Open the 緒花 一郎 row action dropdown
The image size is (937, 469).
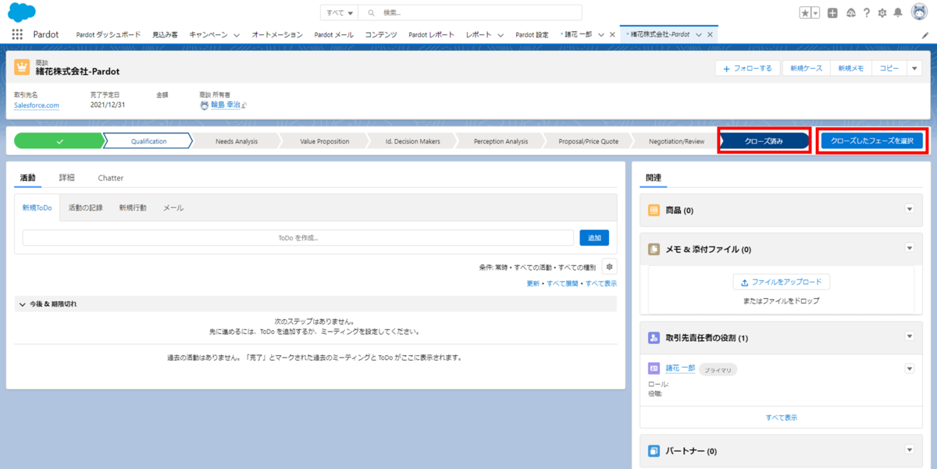(x=909, y=368)
